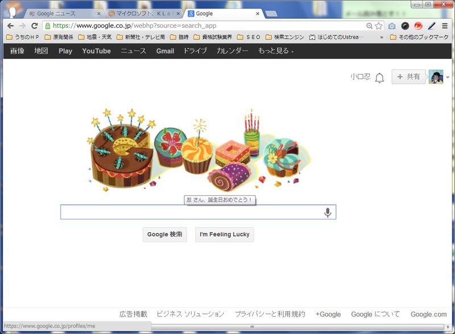Click the microphone voice search icon
The image size is (455, 334).
[328, 212]
